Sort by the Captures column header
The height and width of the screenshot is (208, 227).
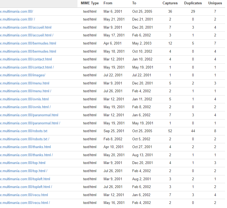170,3
